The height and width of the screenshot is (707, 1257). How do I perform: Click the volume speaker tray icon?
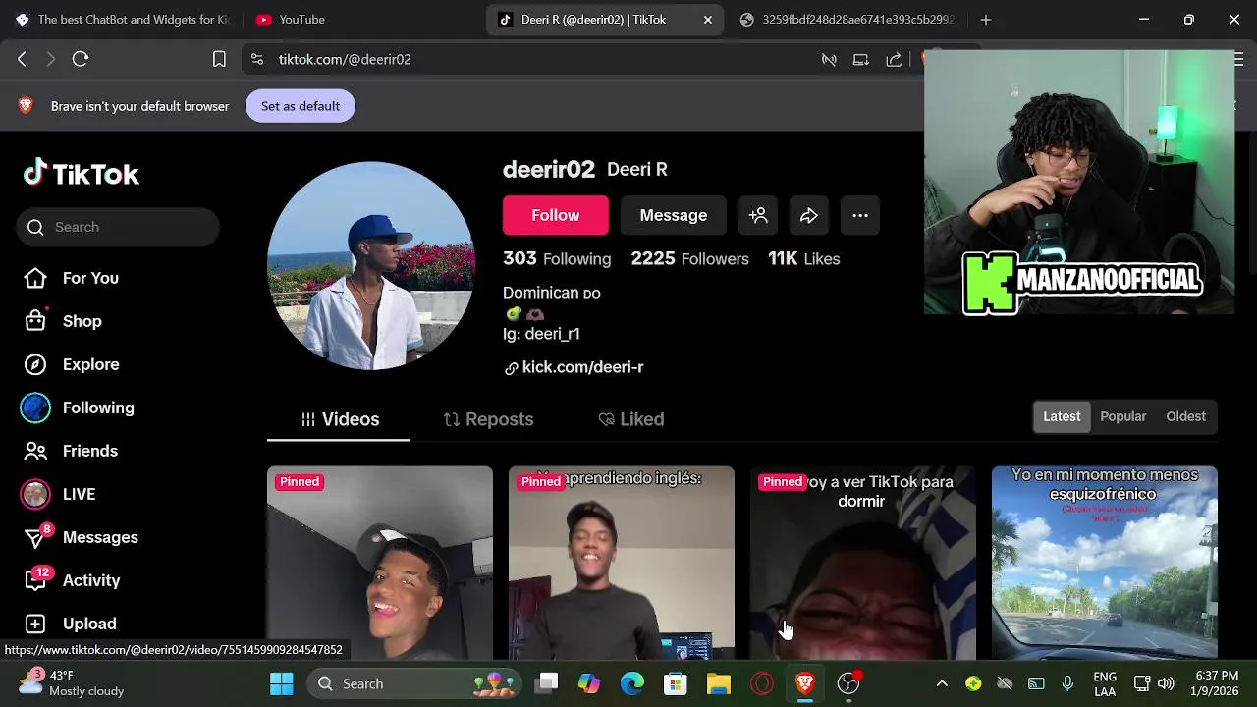point(1166,683)
